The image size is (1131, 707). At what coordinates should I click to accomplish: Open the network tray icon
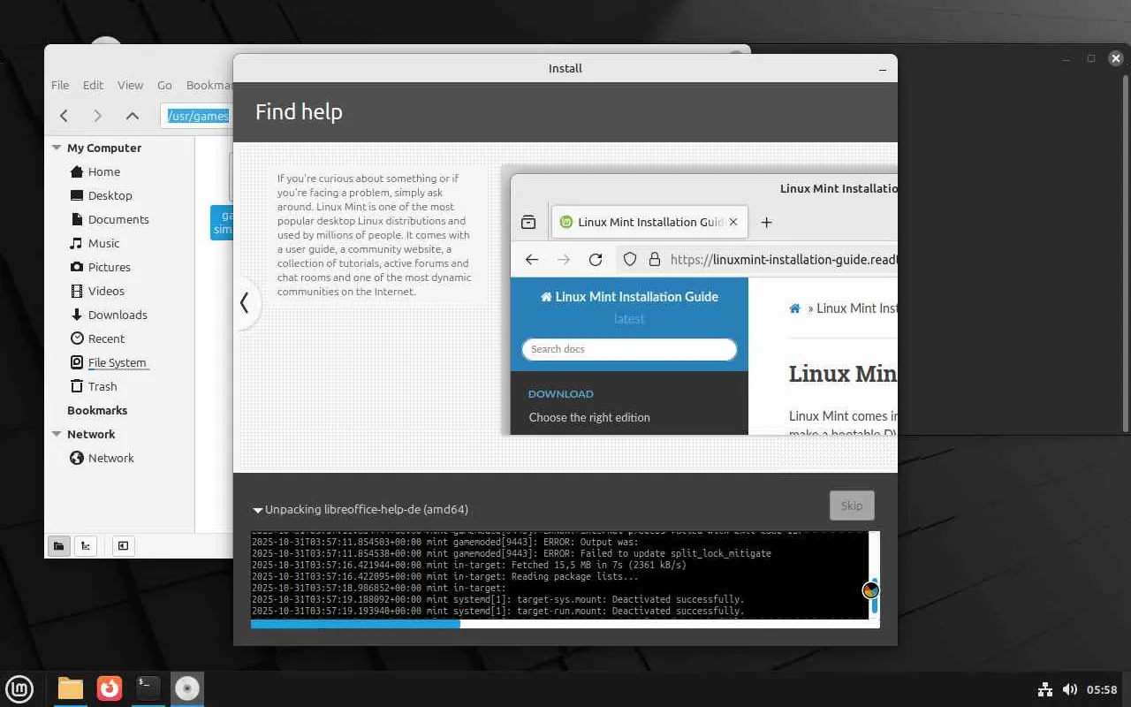1044,689
